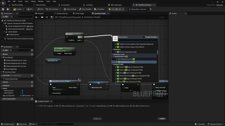Open the Debug menu

(x=33, y=1)
